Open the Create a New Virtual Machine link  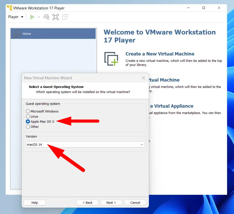(160, 54)
